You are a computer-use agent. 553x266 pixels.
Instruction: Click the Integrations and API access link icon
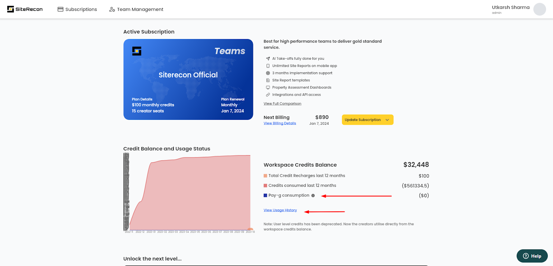pos(268,95)
